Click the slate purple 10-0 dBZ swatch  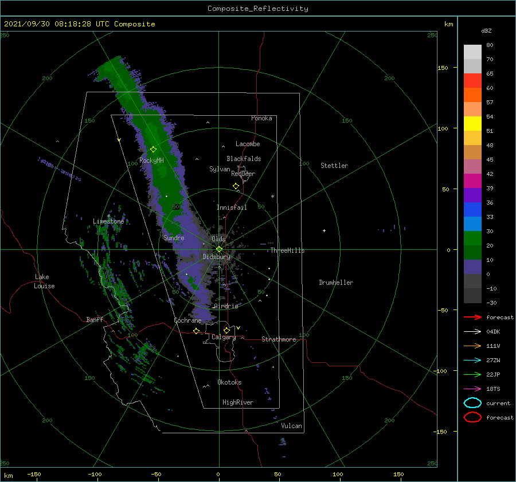coord(472,267)
